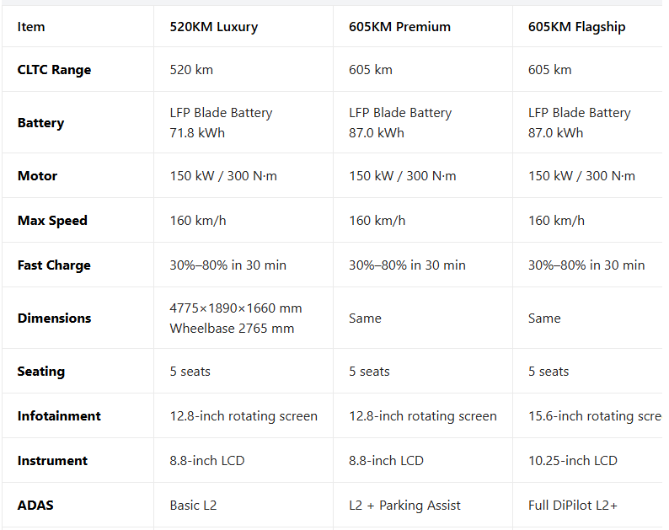Select the Instrument row label
669x530 pixels.
(x=52, y=461)
